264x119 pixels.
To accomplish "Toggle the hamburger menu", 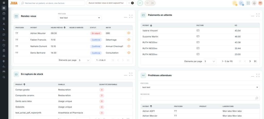I will tap(4, 3).
